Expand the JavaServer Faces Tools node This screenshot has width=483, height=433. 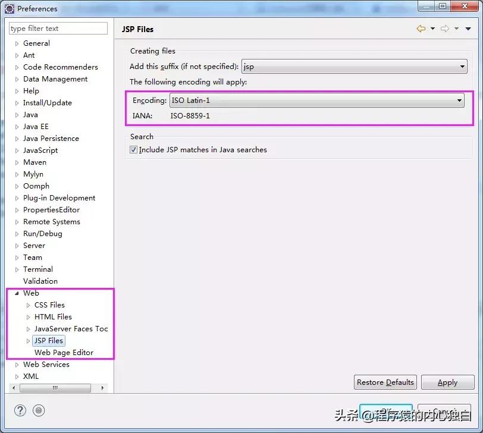click(x=28, y=329)
